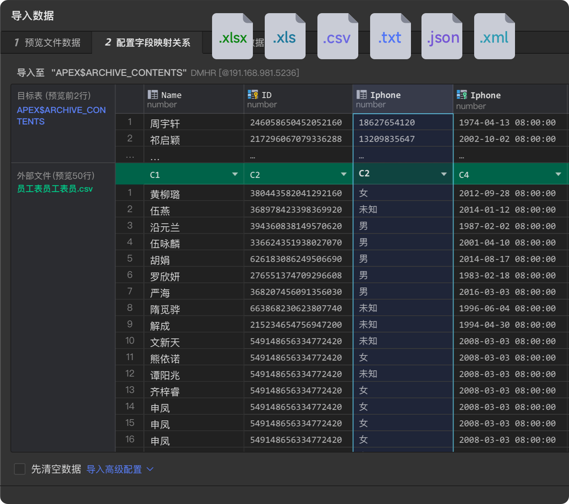Enable the 先清空数据 checkbox
Screen dimensions: 569x504
(x=20, y=469)
